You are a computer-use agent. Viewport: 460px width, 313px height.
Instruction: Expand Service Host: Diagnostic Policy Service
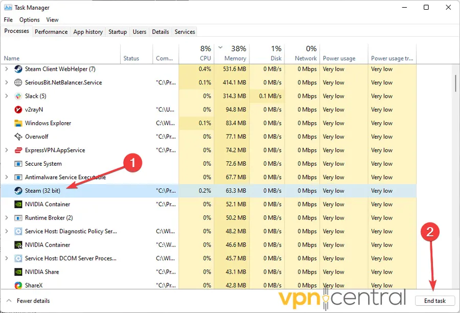point(7,231)
